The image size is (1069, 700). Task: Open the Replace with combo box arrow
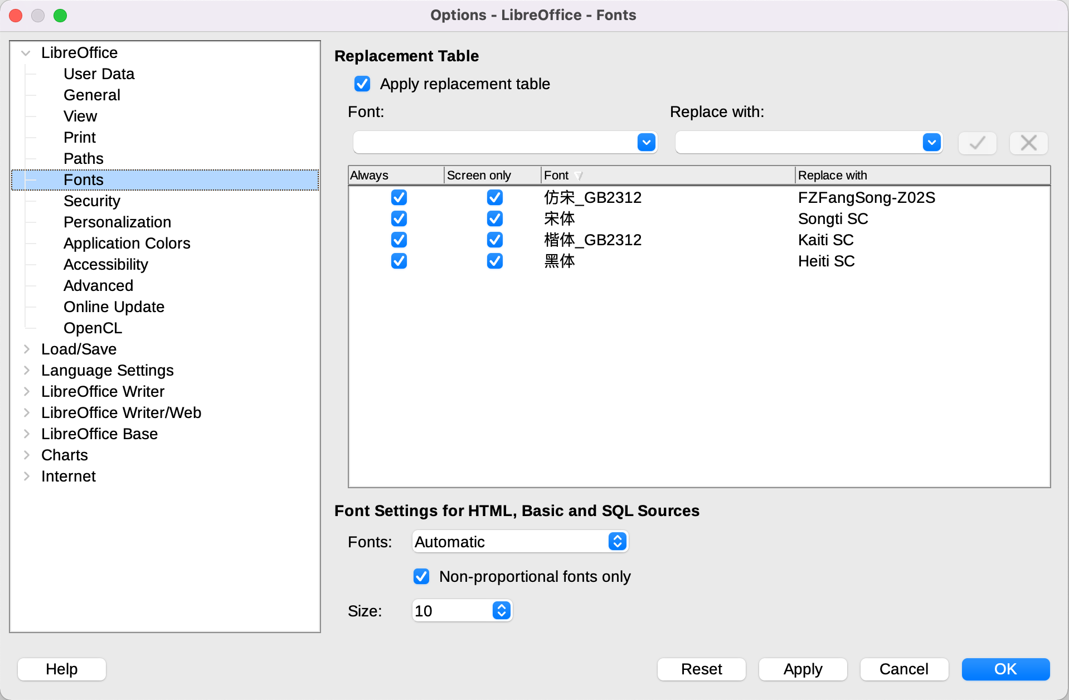click(931, 143)
